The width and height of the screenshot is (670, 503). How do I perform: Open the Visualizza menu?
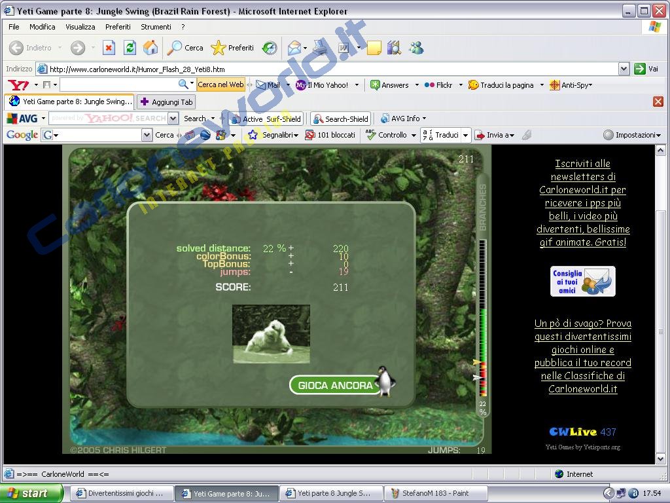(x=80, y=27)
